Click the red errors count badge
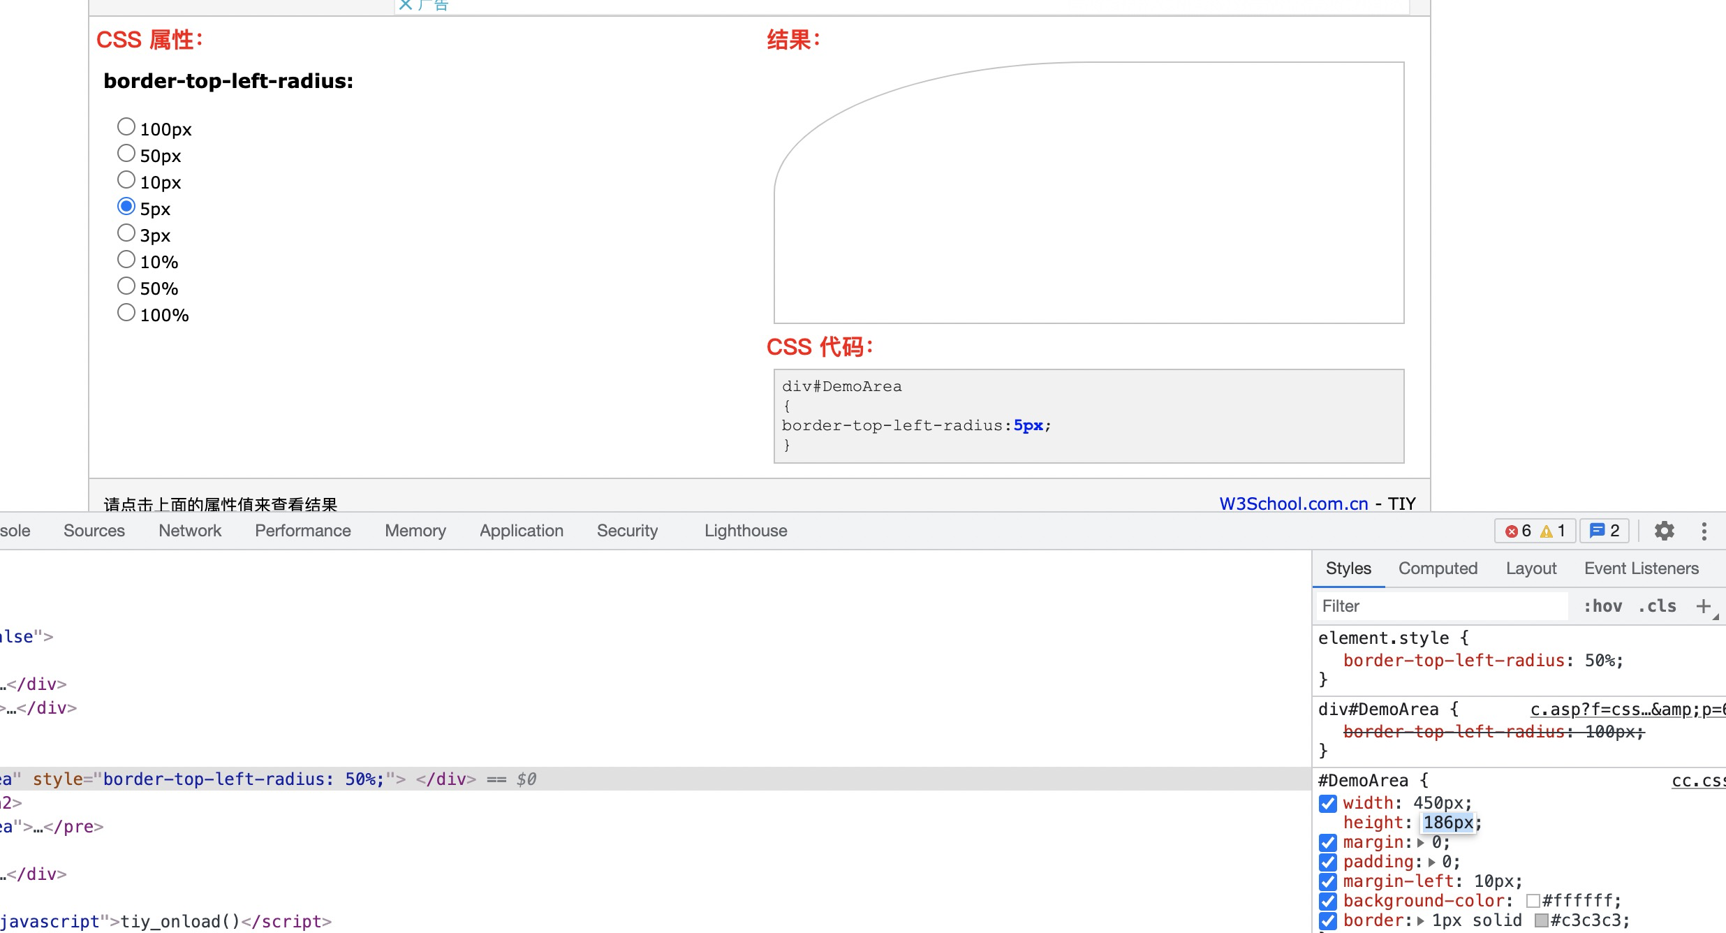1726x933 pixels. click(1518, 531)
